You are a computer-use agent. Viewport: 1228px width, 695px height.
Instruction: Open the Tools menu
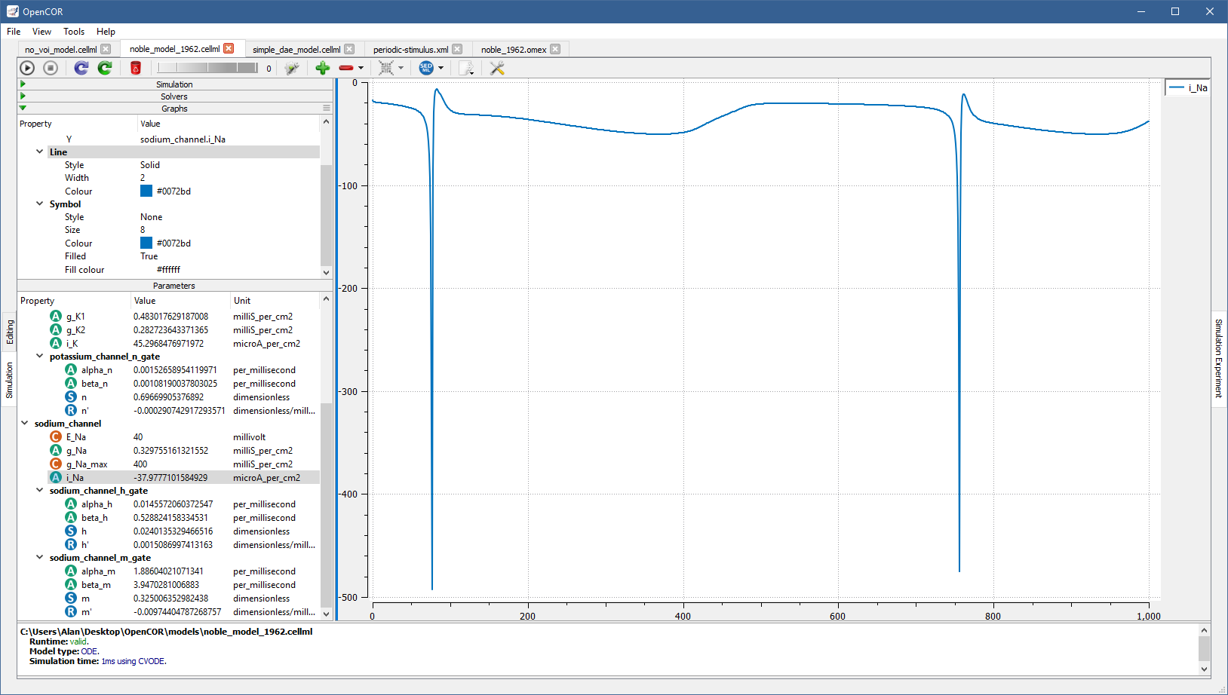pos(74,32)
